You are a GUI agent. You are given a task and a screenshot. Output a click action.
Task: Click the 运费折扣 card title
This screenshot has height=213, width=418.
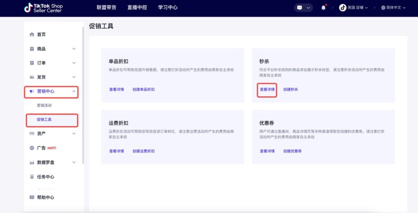point(118,123)
